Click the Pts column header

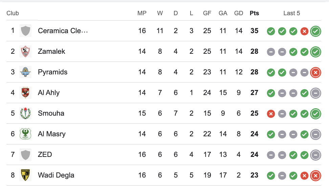click(254, 13)
